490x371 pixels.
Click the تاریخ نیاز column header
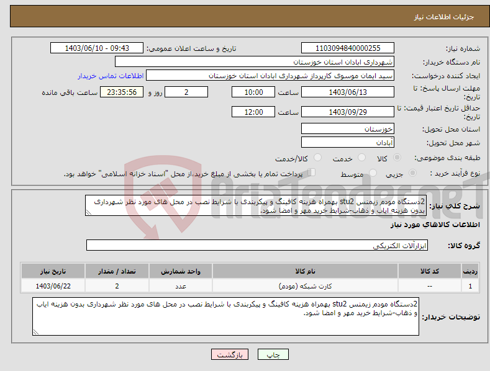point(53,271)
